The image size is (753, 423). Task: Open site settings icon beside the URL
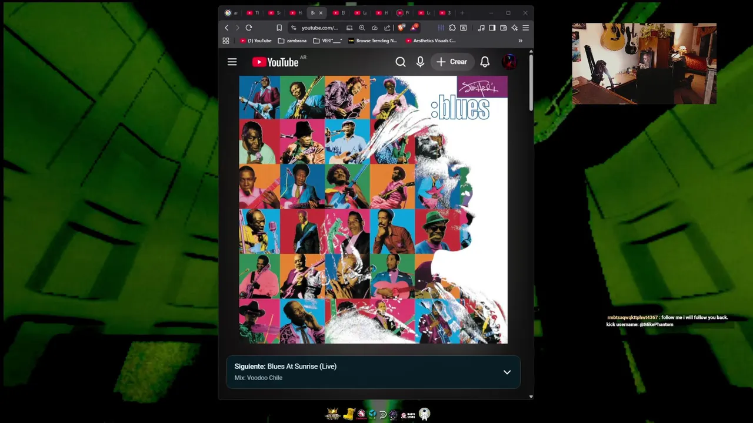(x=294, y=28)
